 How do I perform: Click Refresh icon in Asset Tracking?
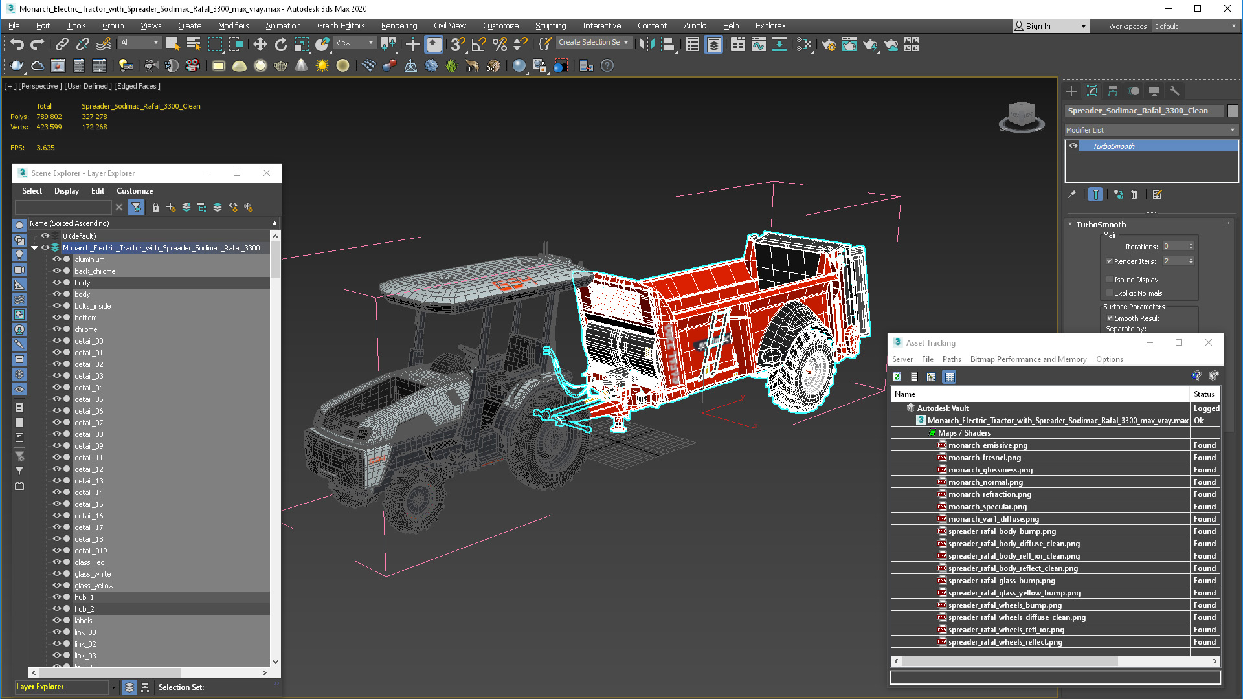(897, 377)
